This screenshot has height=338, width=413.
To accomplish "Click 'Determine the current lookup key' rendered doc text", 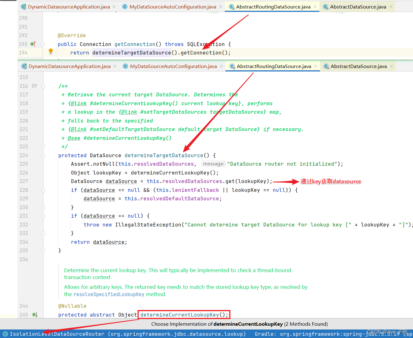I will coord(105,270).
